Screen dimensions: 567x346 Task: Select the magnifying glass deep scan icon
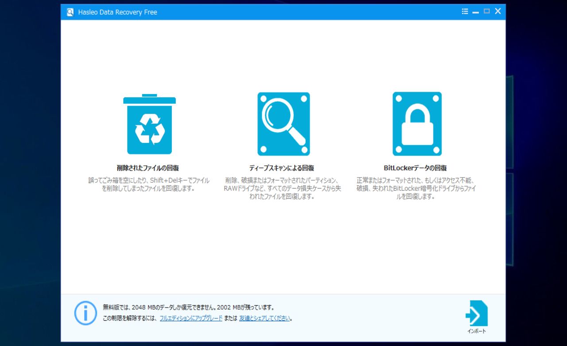tap(283, 124)
